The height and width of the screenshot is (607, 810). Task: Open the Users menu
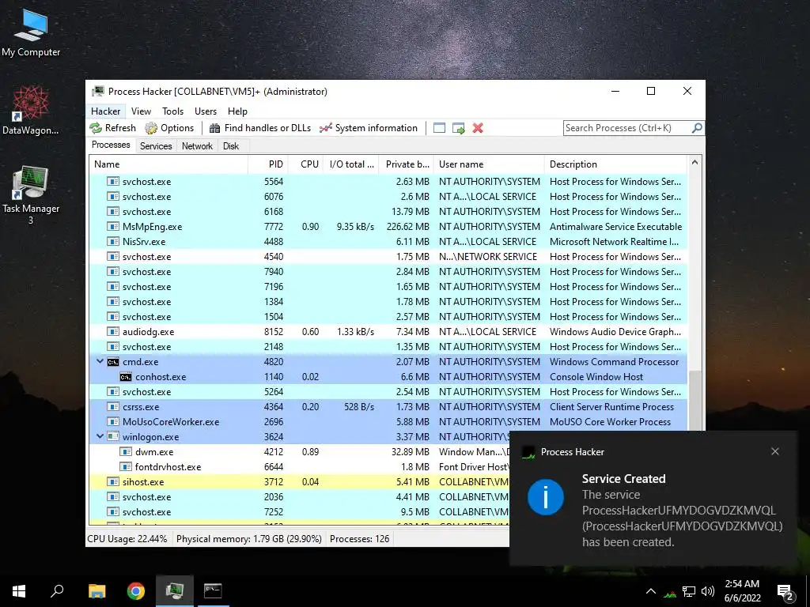point(206,111)
